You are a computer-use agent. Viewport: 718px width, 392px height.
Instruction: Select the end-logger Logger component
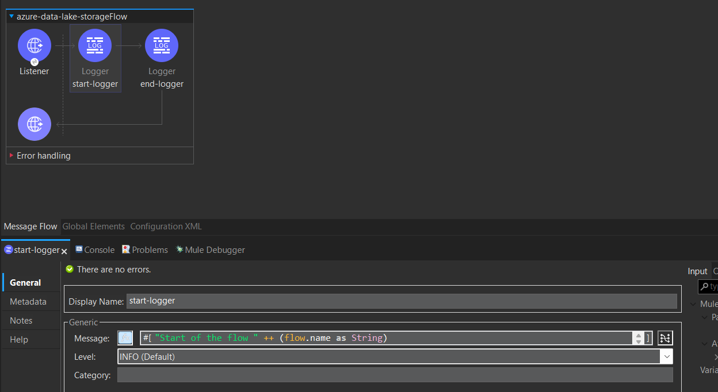[162, 45]
